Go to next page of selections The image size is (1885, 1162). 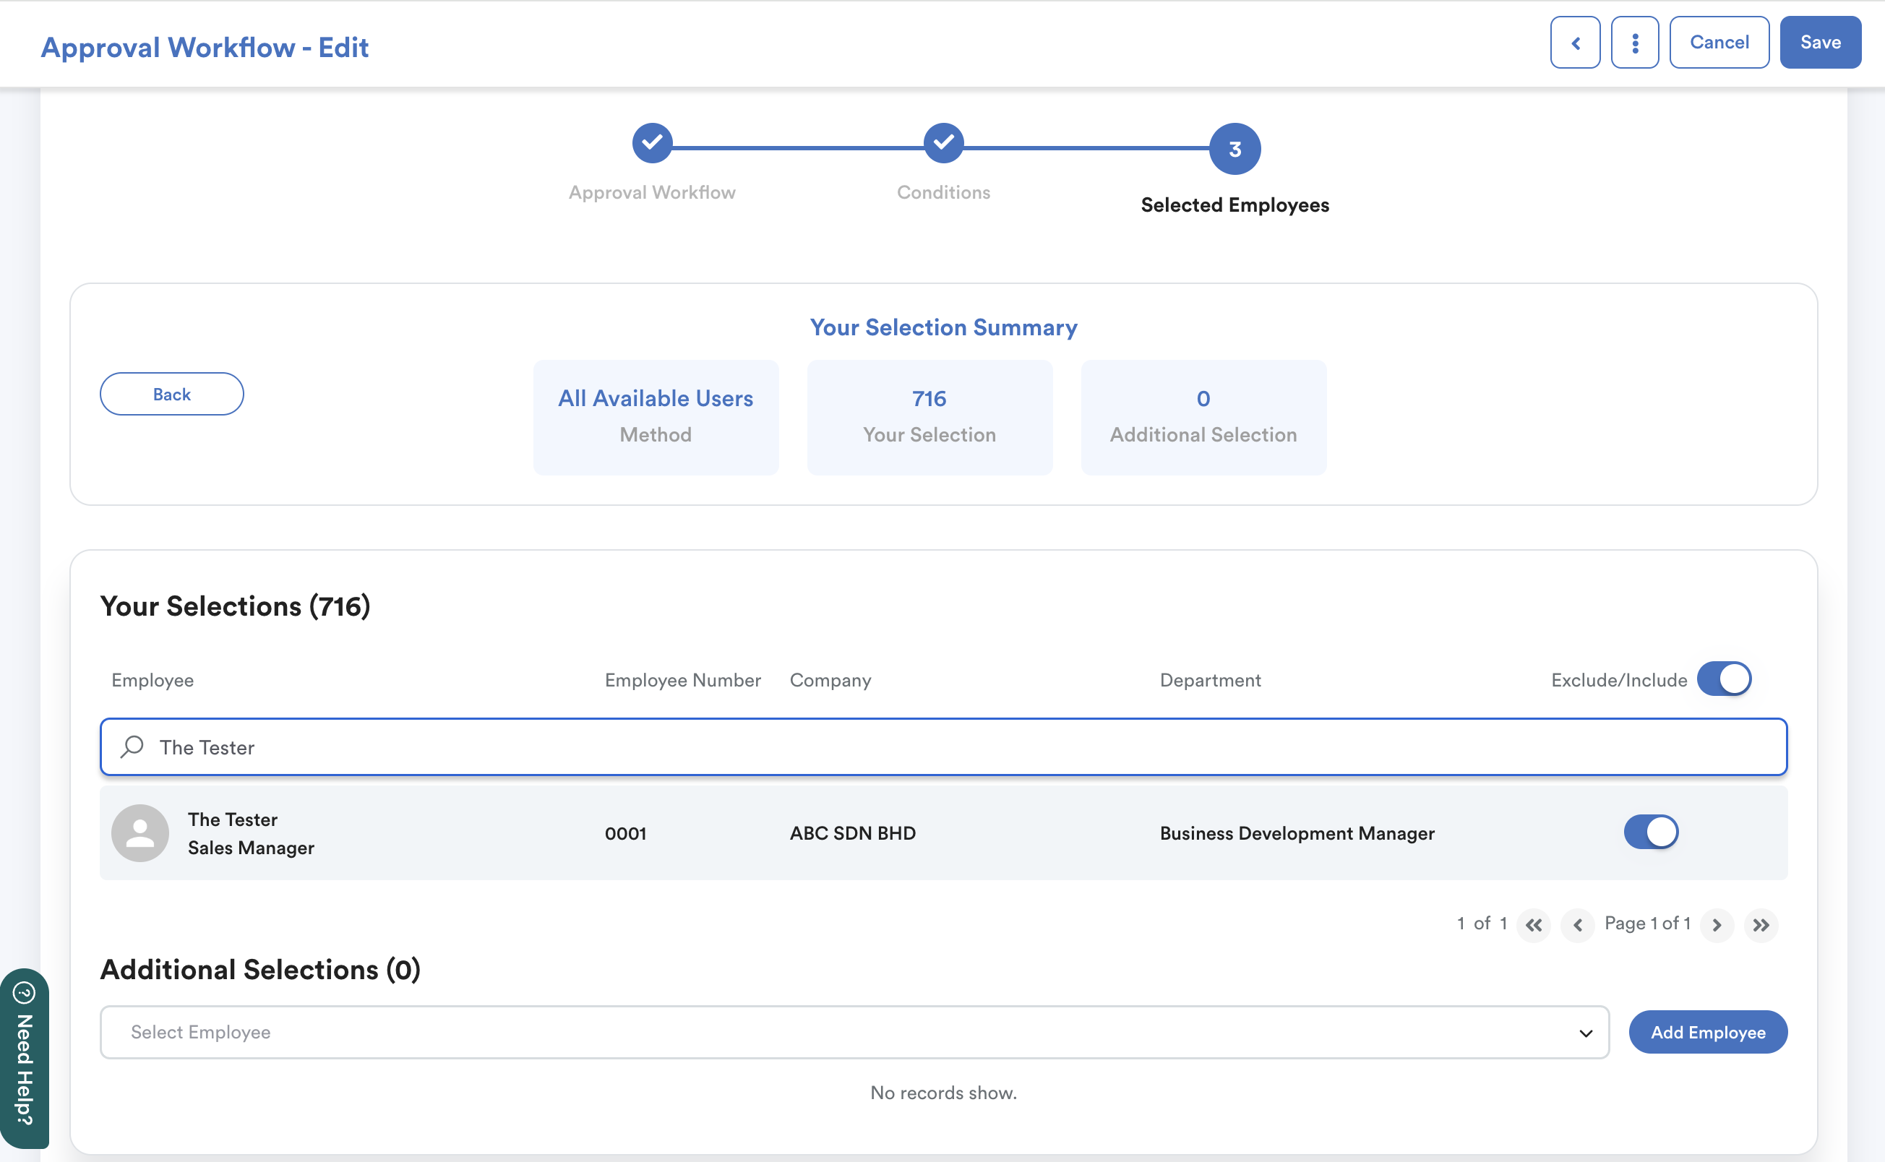[x=1716, y=924]
